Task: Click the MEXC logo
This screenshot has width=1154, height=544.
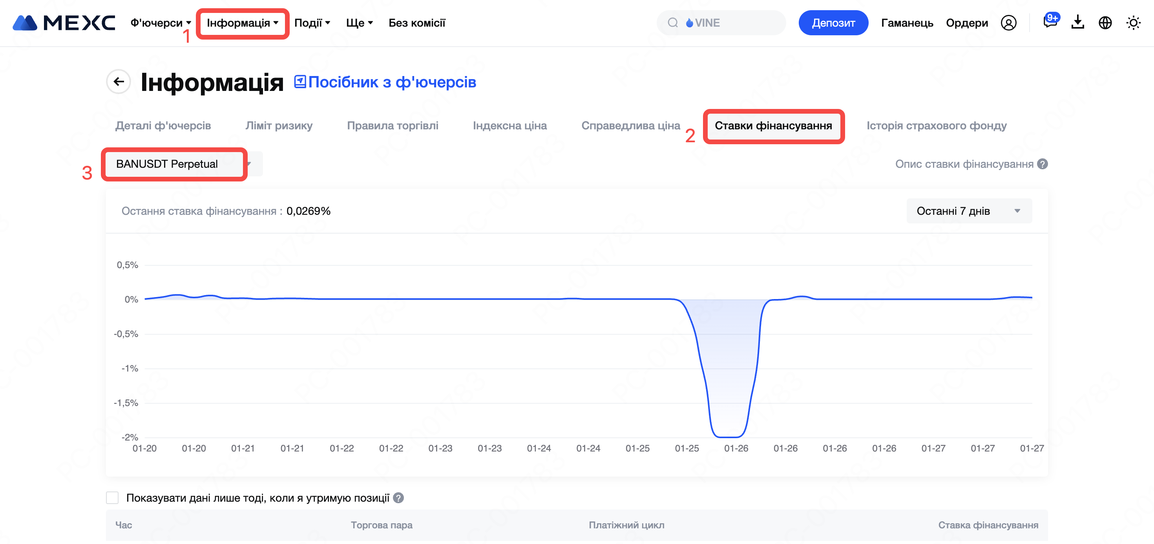Action: coord(64,23)
